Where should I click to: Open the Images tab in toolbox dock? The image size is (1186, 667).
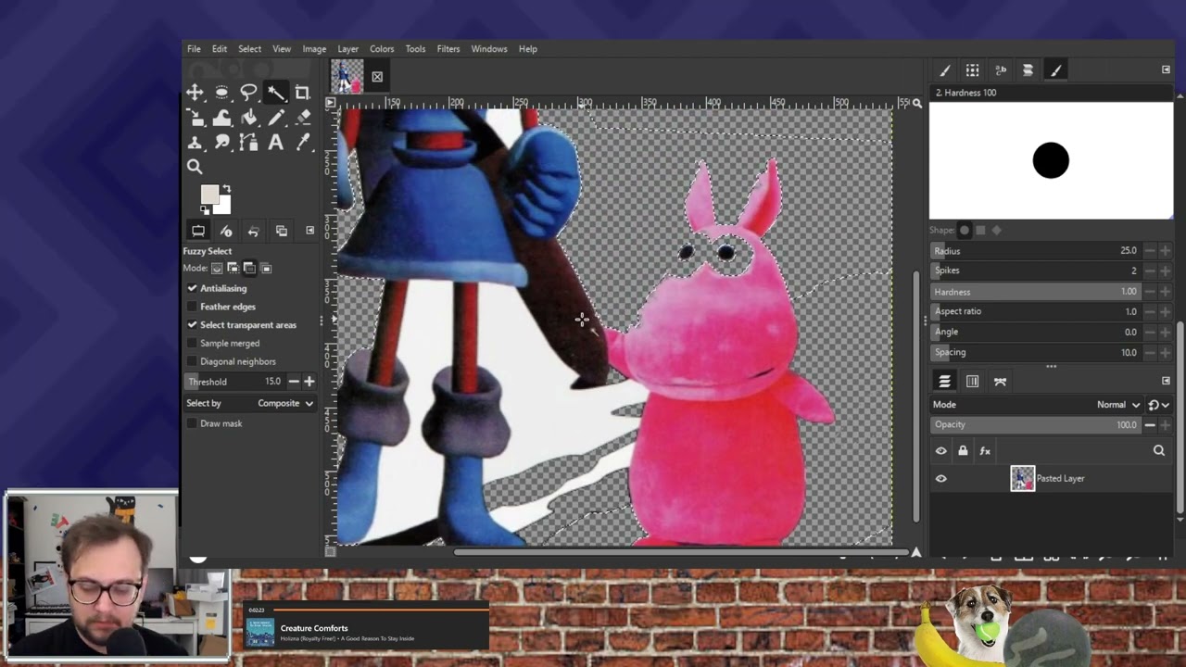click(282, 231)
